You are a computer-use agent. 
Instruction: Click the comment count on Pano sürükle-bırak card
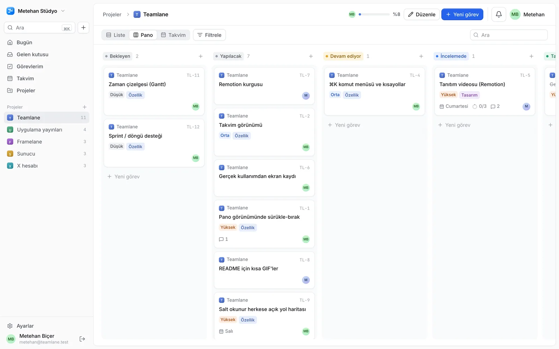[x=223, y=239]
